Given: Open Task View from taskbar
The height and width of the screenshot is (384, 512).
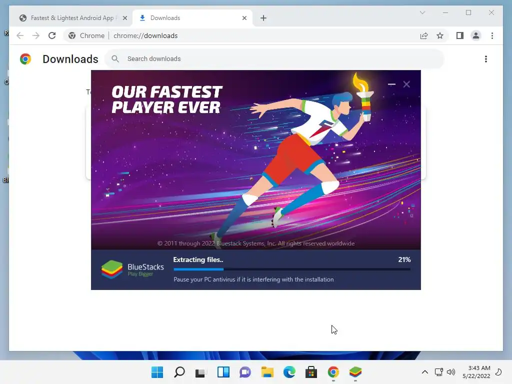Looking at the screenshot, I should 201,372.
